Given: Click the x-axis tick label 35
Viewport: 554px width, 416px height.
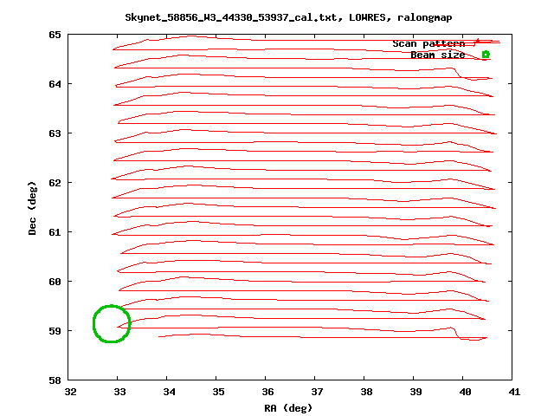Looking at the screenshot, I should 219,392.
